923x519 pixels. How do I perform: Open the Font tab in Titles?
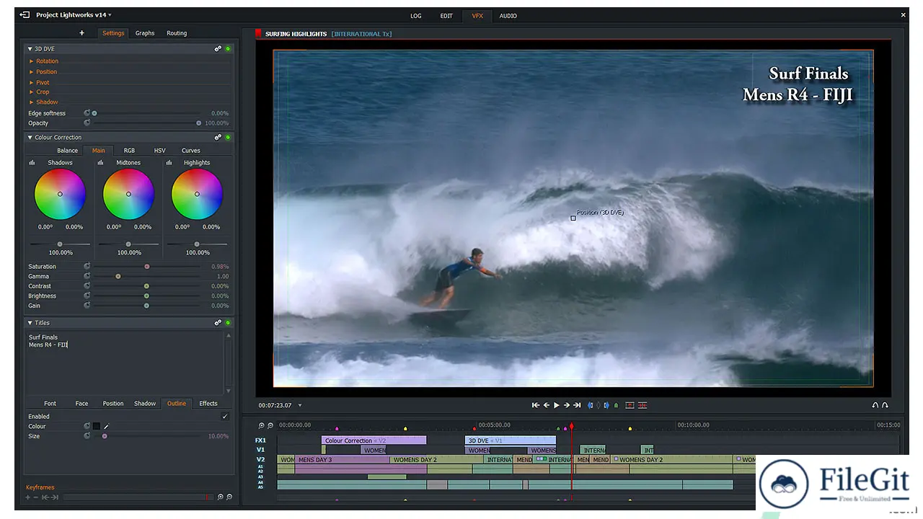pyautogui.click(x=50, y=404)
